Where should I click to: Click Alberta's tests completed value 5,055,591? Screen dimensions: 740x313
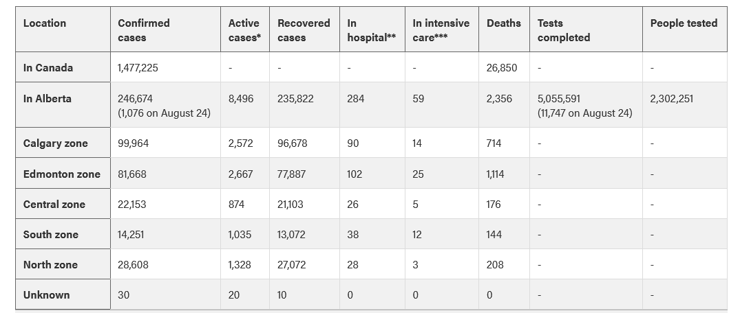pos(559,99)
